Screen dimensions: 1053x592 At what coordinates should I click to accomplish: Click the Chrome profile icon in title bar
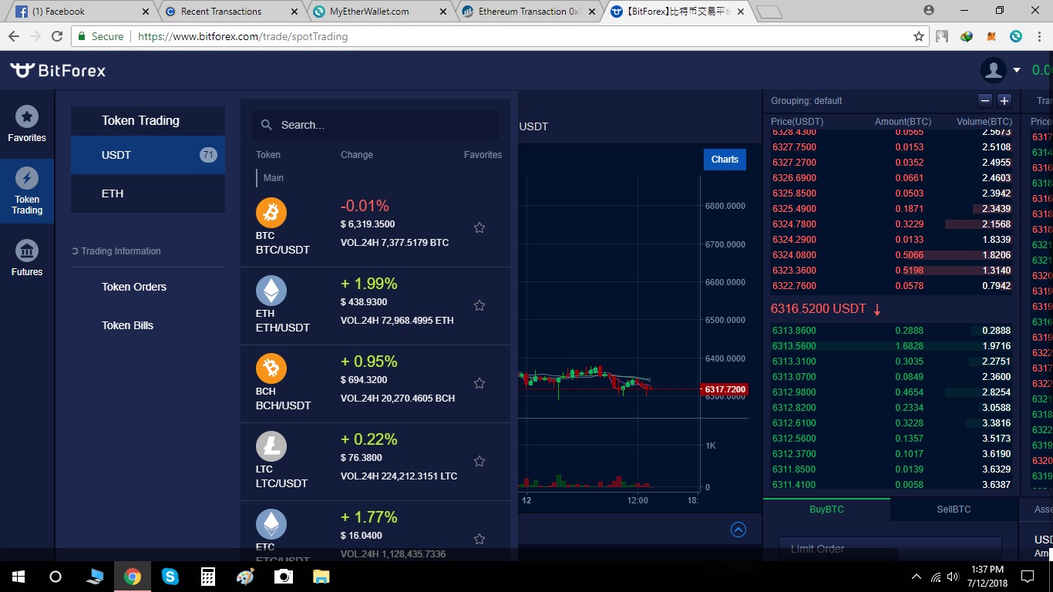tap(929, 11)
